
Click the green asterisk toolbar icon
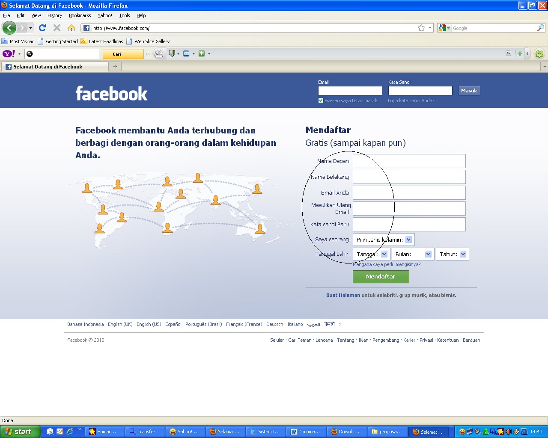click(202, 54)
